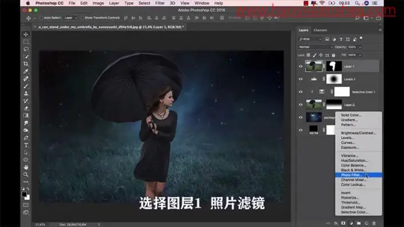Select the Dodge tool
This screenshot has width=404, height=227.
click(26, 130)
